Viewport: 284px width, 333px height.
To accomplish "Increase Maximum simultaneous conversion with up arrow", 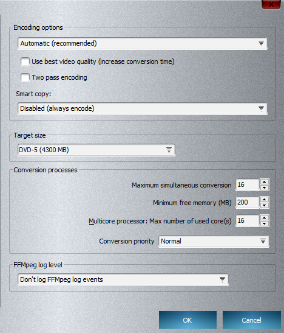I will point(265,182).
